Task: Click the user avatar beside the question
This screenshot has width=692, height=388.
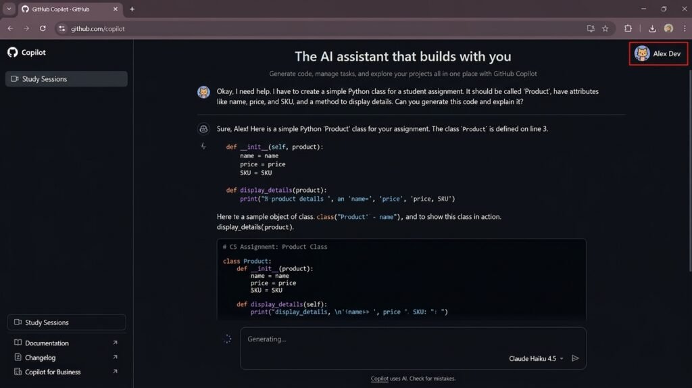Action: (203, 92)
